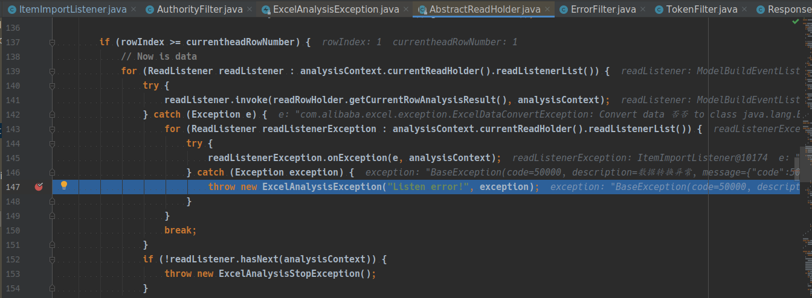The image size is (812, 298).
Task: Collapse the inner catch block at line 146
Action: click(x=53, y=173)
